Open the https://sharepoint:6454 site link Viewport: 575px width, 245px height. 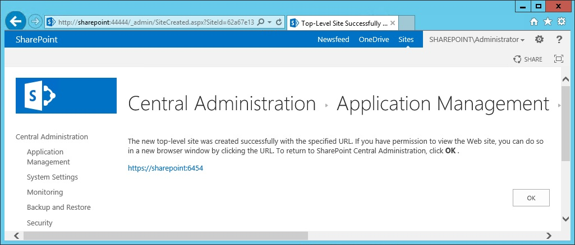pyautogui.click(x=165, y=168)
